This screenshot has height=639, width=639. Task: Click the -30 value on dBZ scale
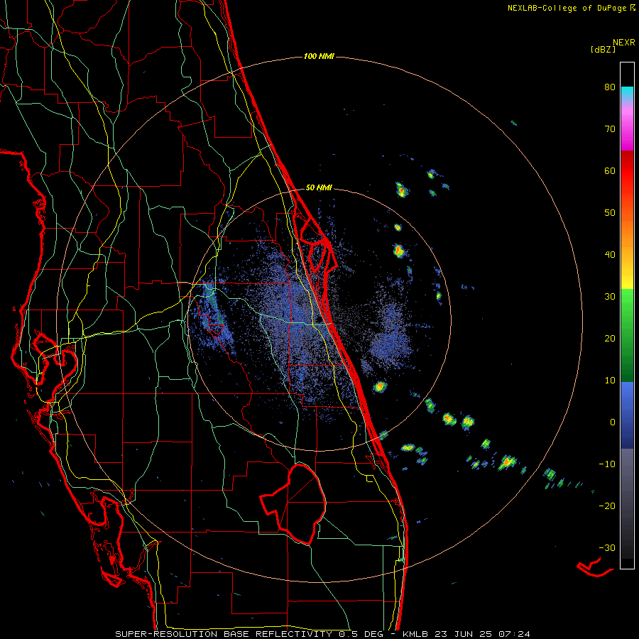607,547
